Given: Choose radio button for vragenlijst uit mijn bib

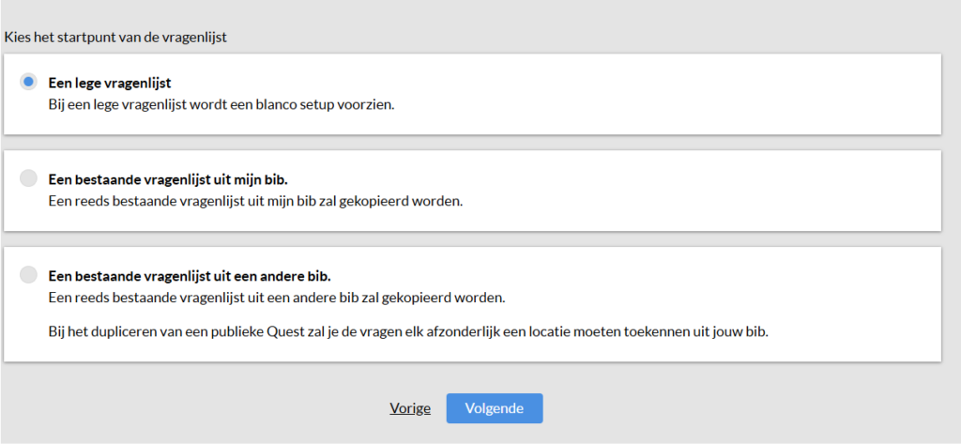Looking at the screenshot, I should click(x=28, y=178).
